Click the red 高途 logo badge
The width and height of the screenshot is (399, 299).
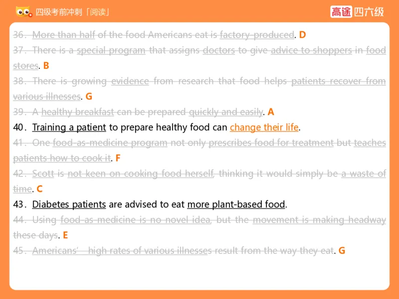341,11
